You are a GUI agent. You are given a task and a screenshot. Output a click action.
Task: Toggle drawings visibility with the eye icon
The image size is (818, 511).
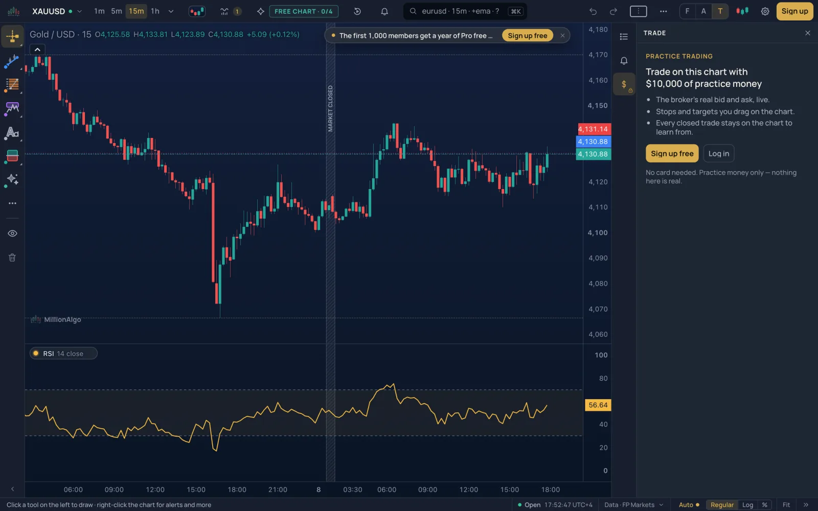click(x=12, y=234)
